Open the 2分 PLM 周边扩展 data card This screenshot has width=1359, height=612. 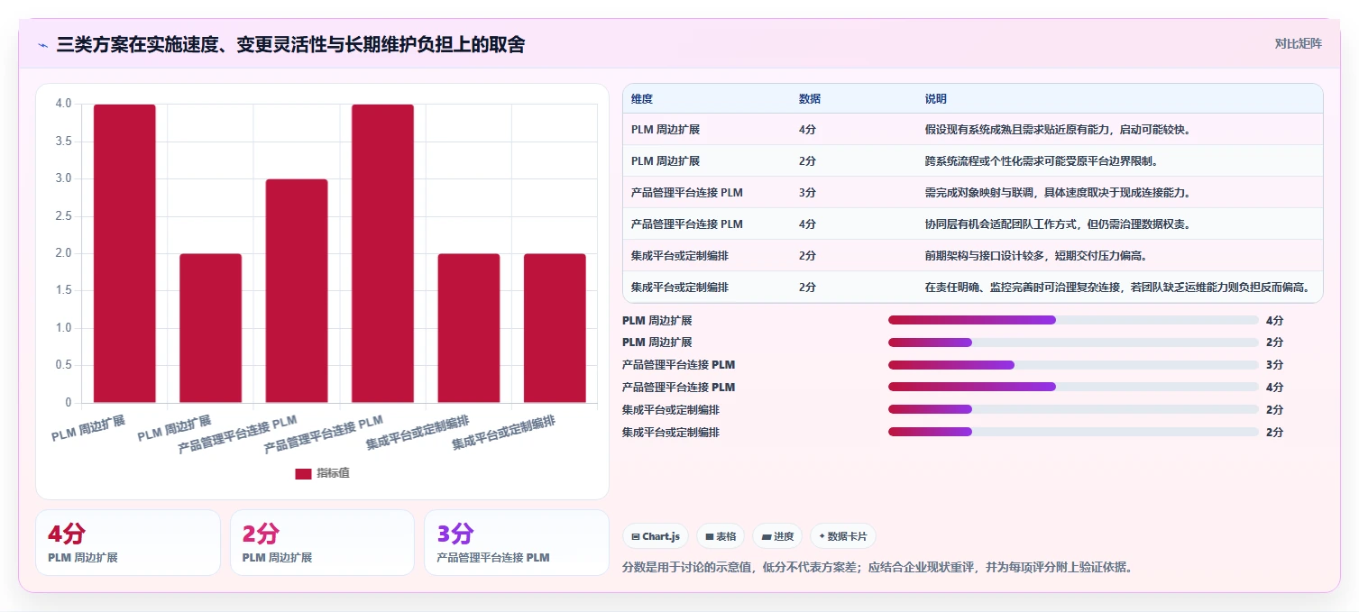(x=322, y=543)
